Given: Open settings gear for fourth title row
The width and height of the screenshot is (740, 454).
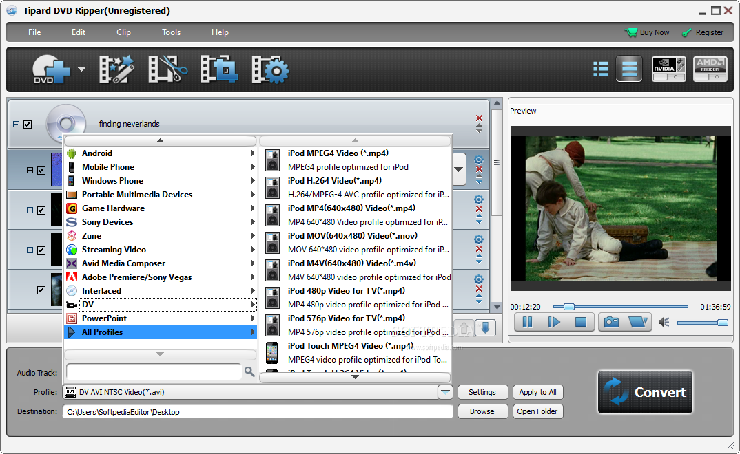Looking at the screenshot, I should click(479, 279).
